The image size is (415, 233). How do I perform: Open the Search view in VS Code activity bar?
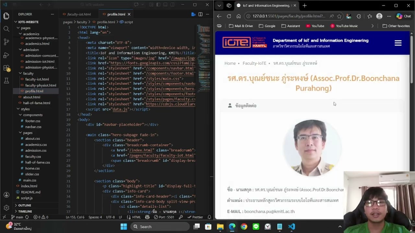pyautogui.click(x=6, y=29)
